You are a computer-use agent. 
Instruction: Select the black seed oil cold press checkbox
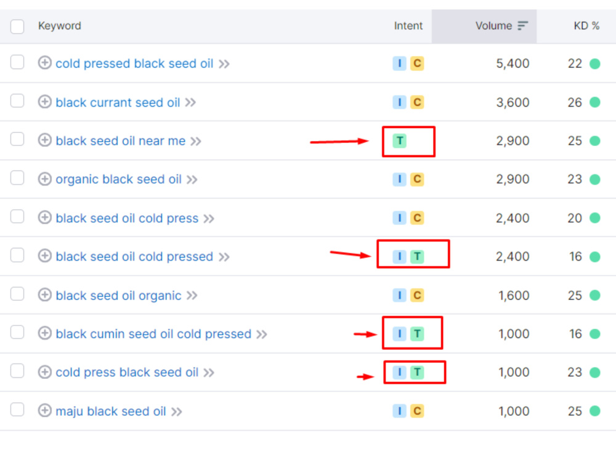(17, 216)
